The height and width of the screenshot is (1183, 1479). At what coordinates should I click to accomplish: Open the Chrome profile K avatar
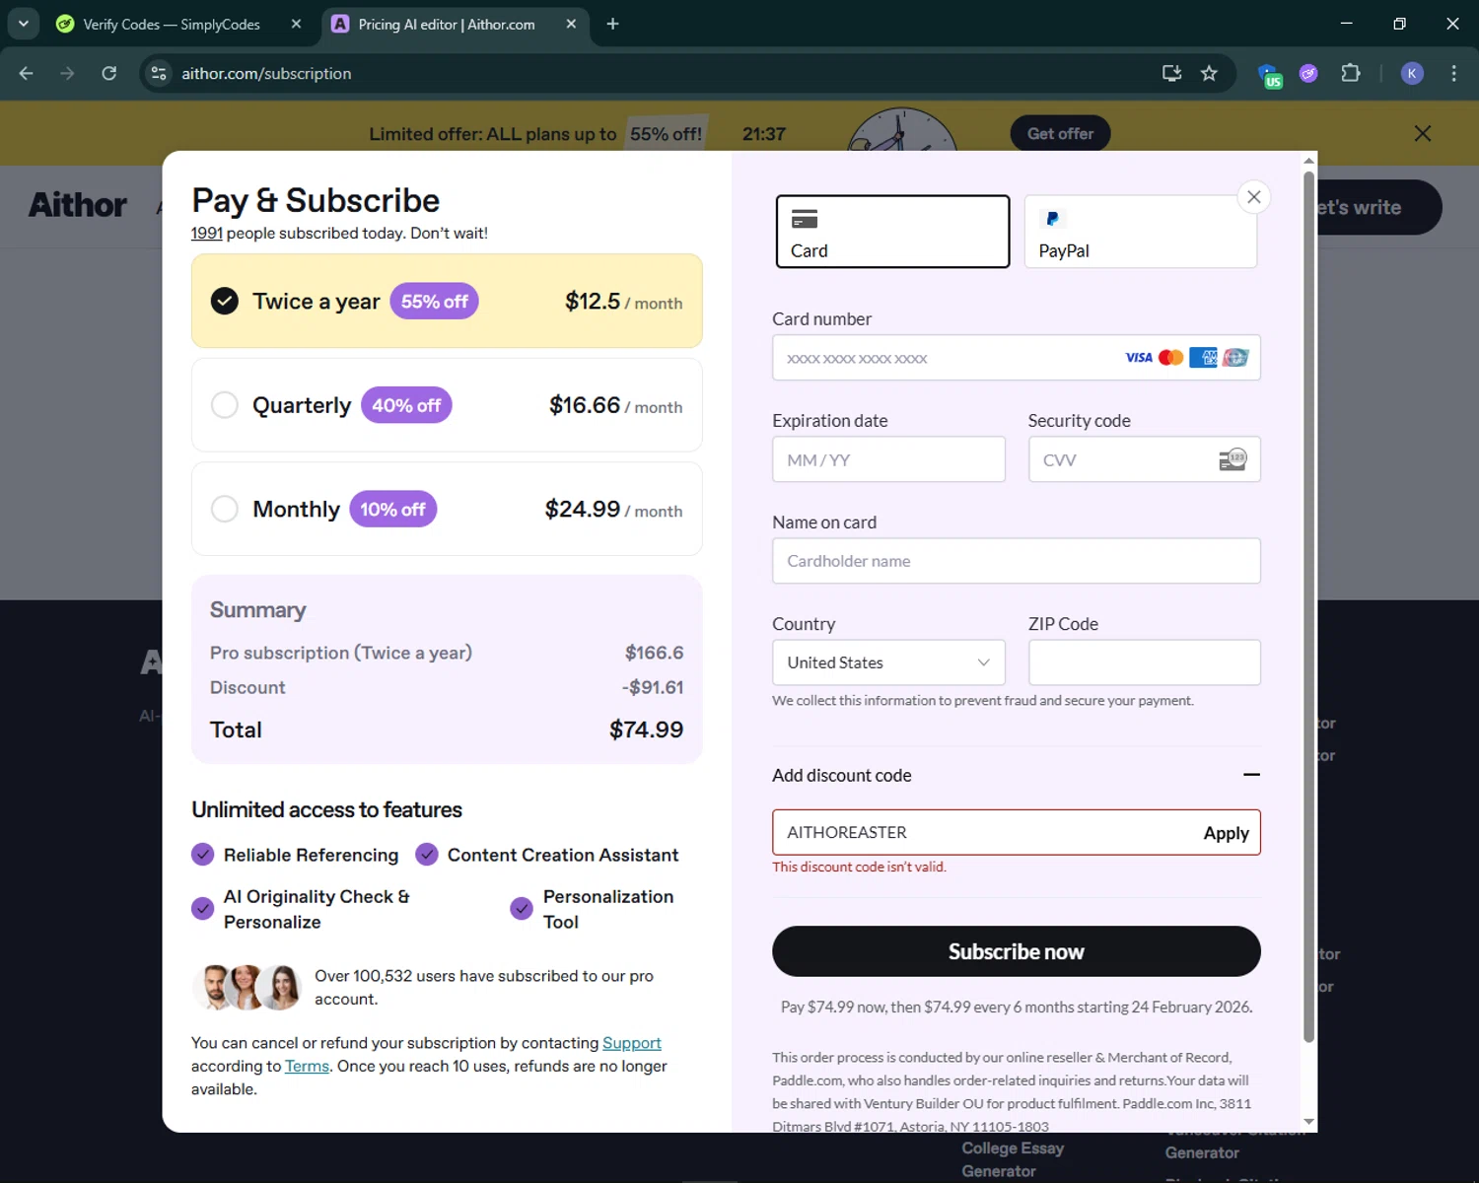coord(1412,73)
